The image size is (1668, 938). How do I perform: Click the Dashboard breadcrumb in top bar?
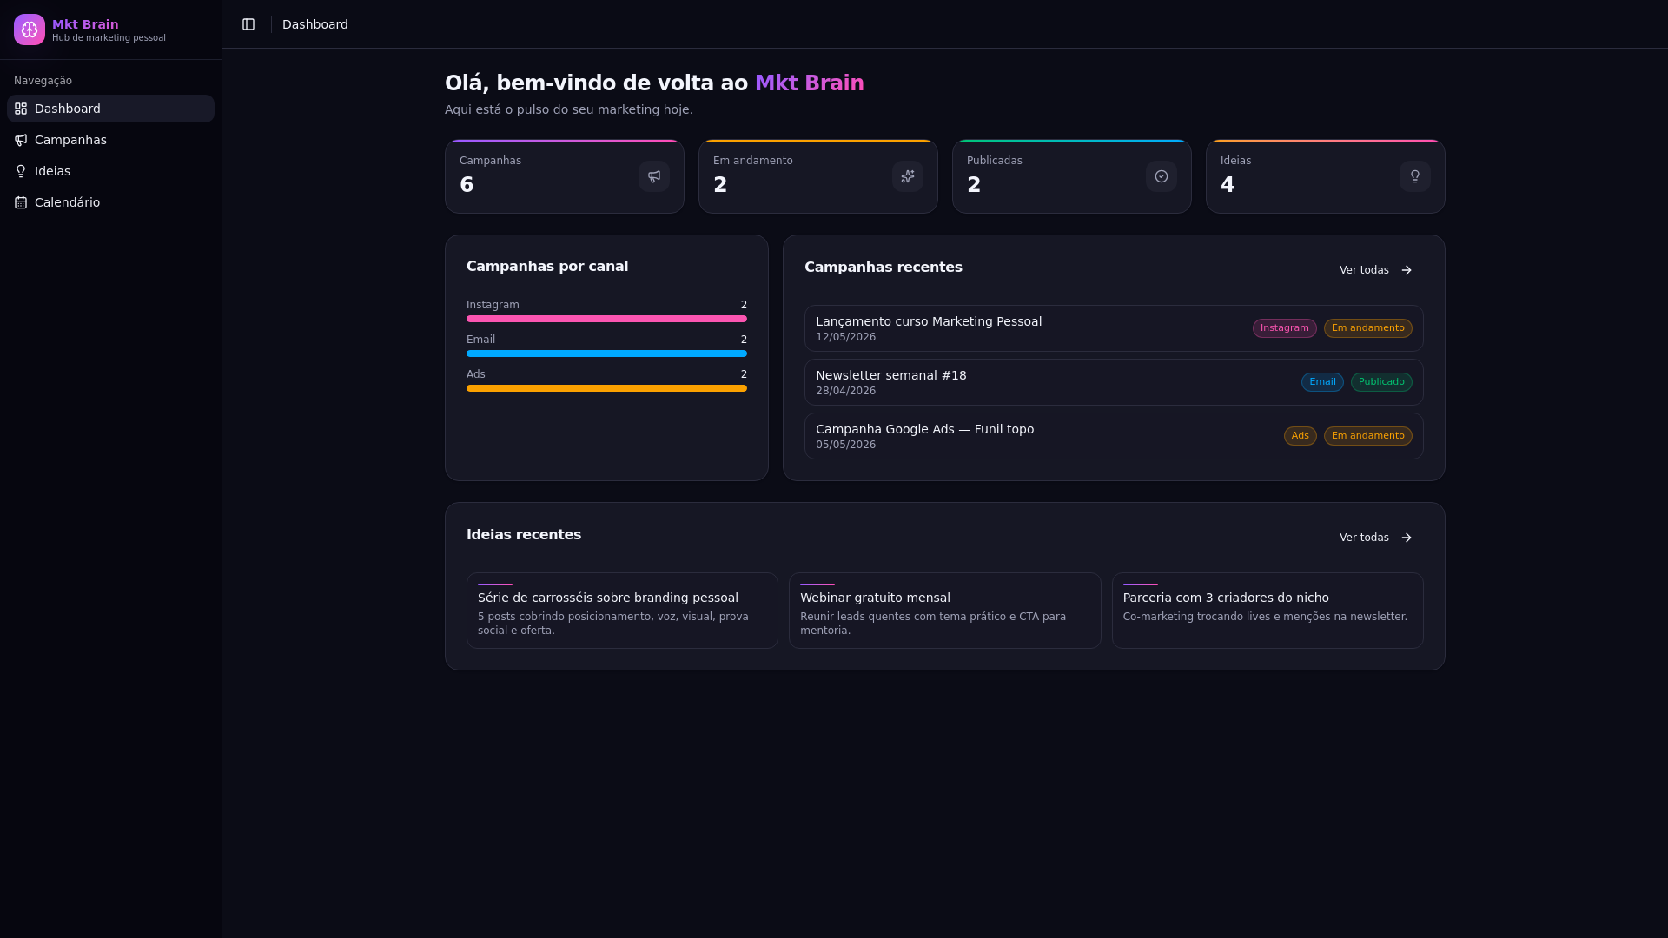tap(315, 24)
